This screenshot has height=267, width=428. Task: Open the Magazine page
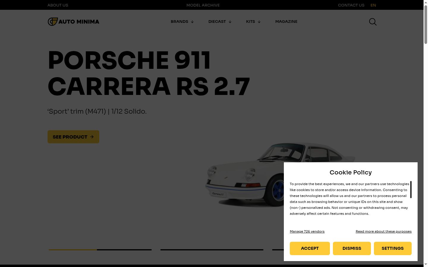(286, 22)
